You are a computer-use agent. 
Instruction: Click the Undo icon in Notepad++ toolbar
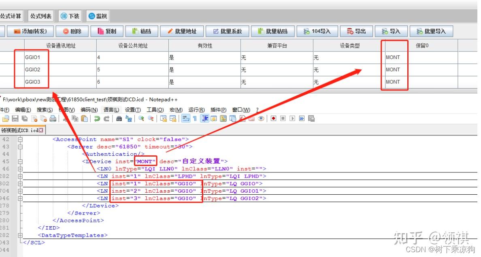point(97,118)
